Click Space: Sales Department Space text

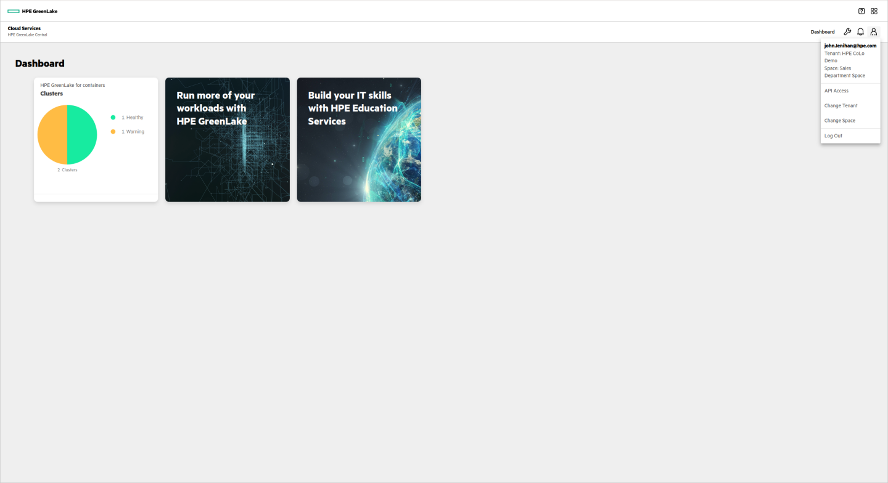coord(845,71)
